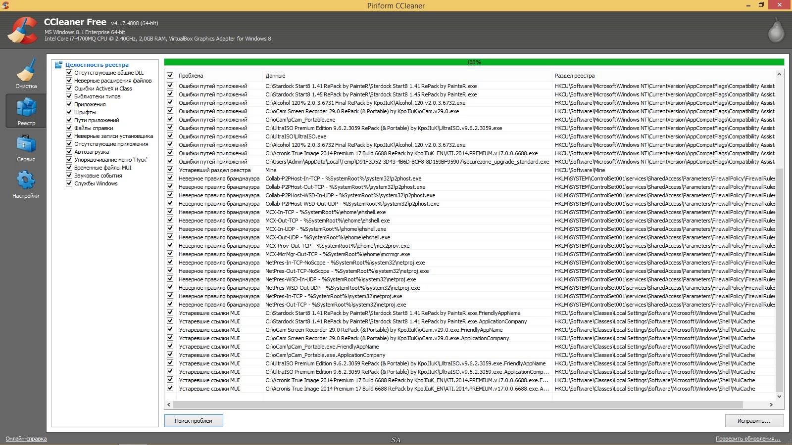Toggle Файлы справки checkbox
The image size is (792, 445).
[x=69, y=128]
